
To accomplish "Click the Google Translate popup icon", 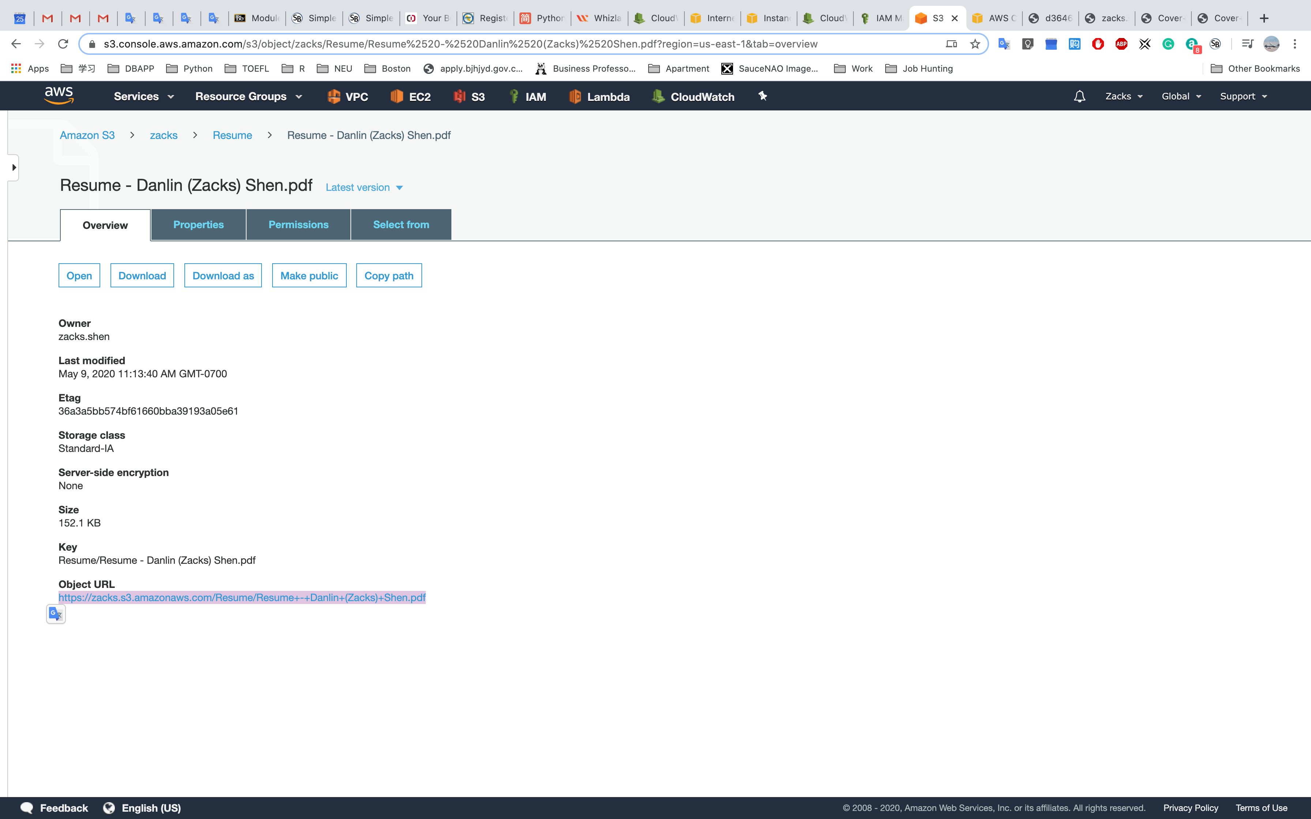I will tap(56, 614).
